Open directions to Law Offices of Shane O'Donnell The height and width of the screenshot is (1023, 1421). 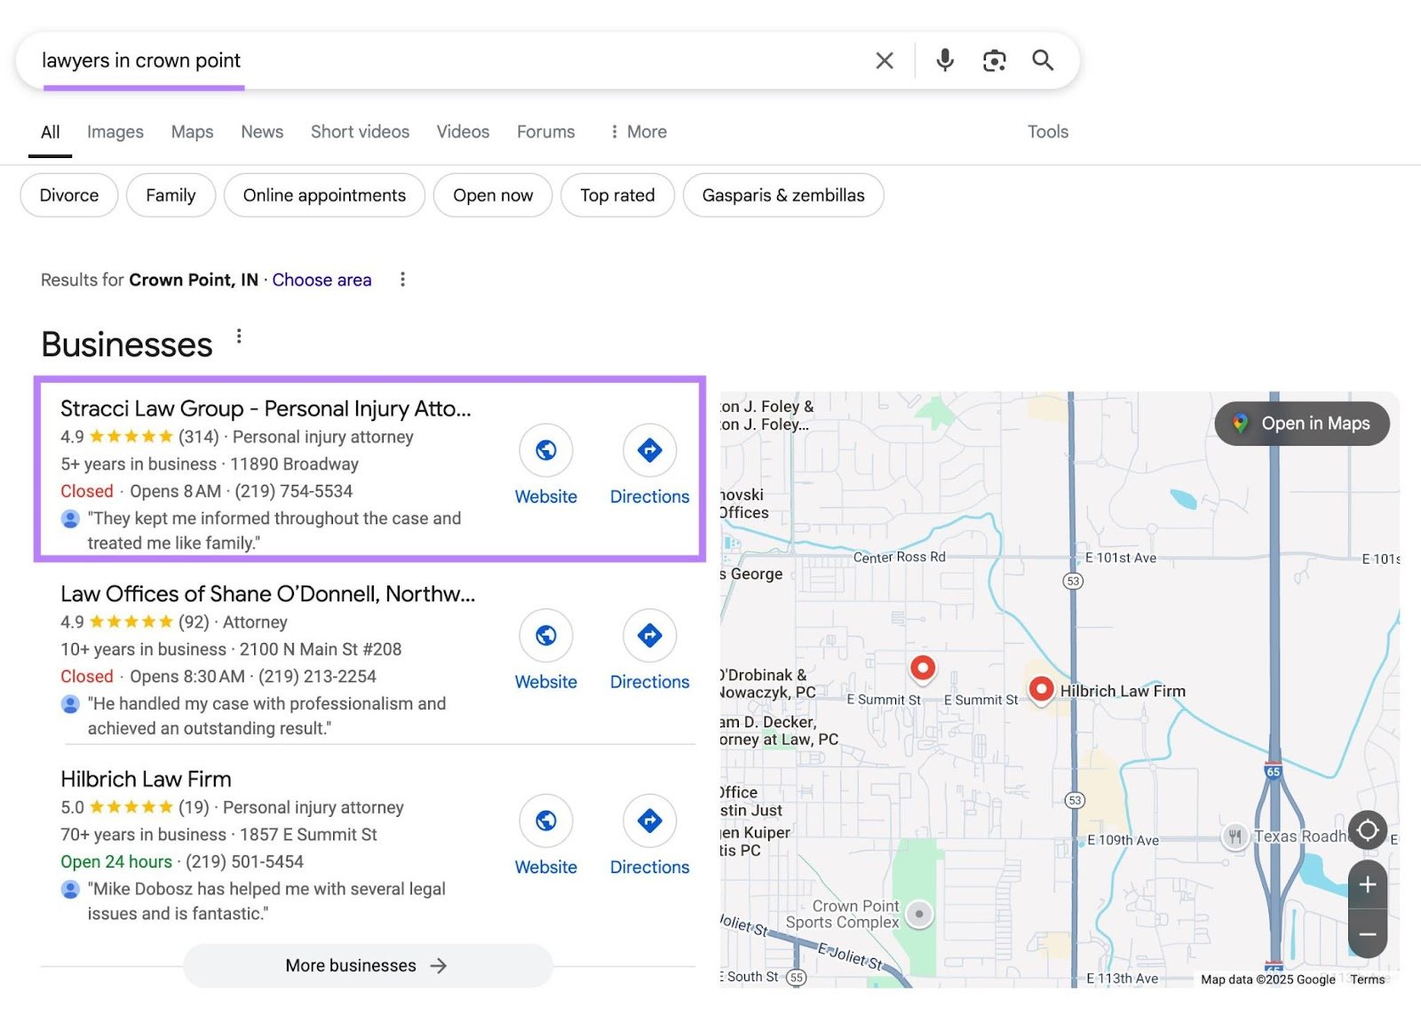click(x=649, y=636)
